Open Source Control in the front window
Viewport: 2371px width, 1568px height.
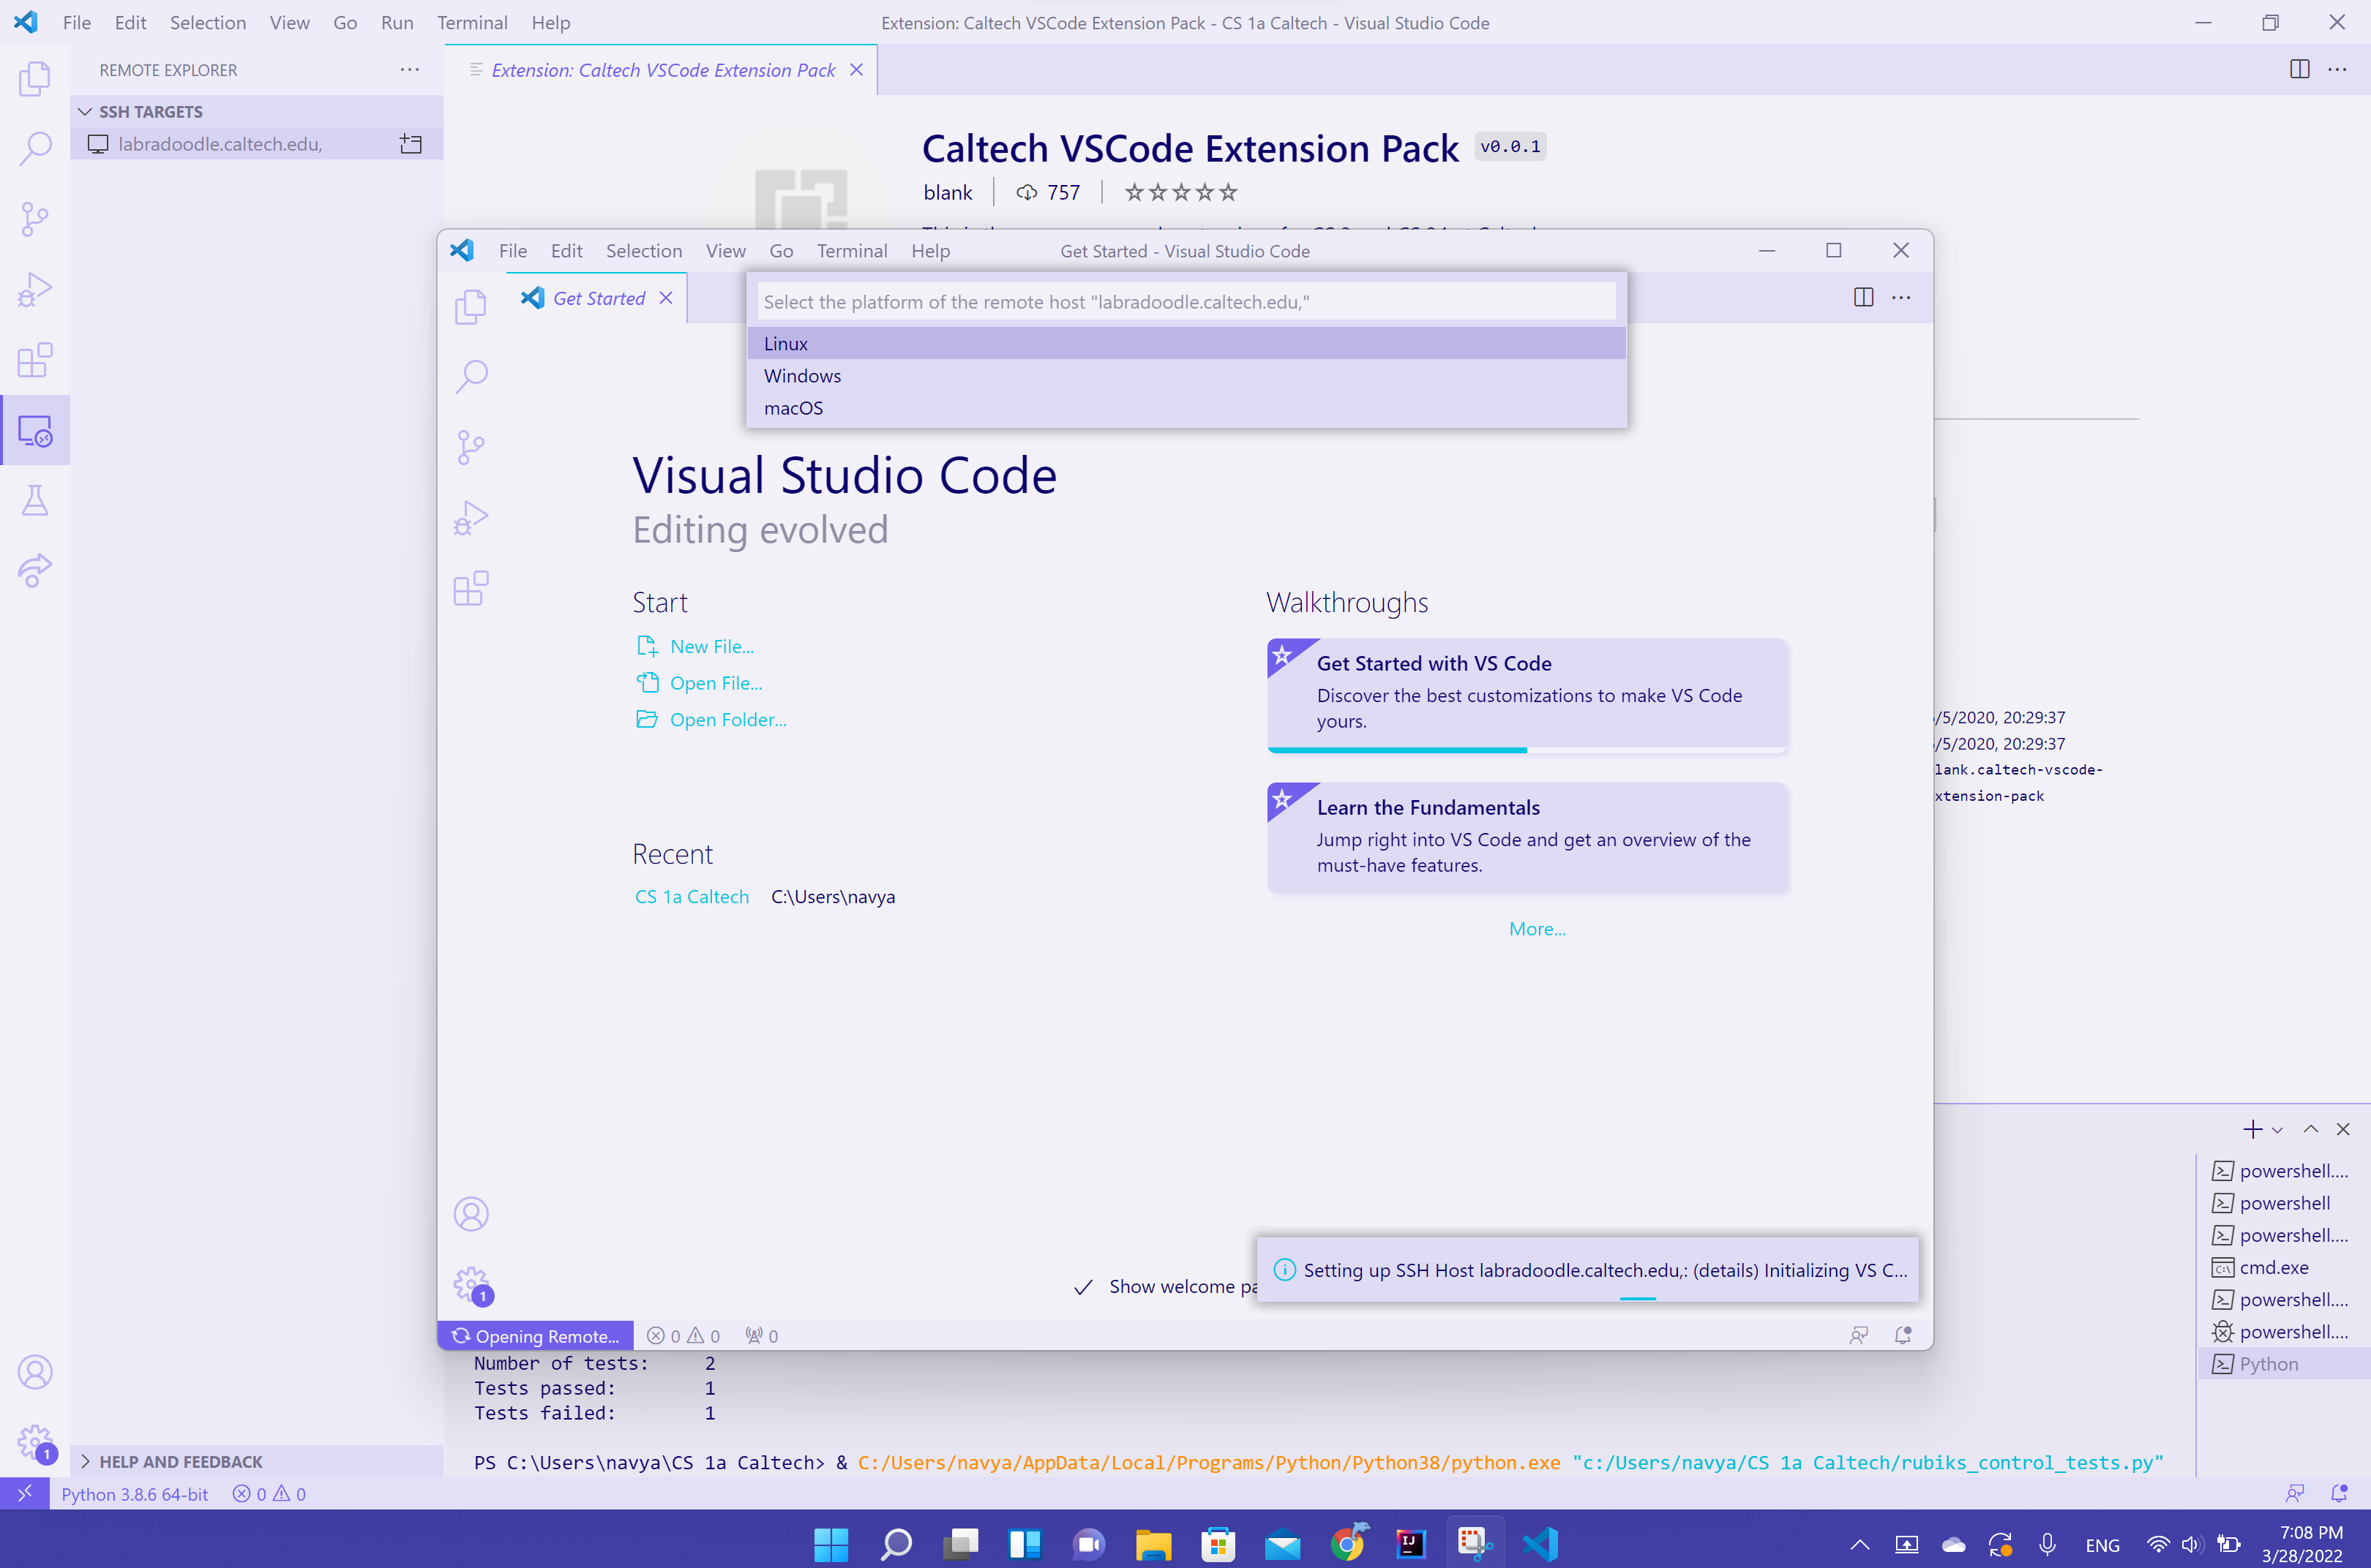click(471, 446)
